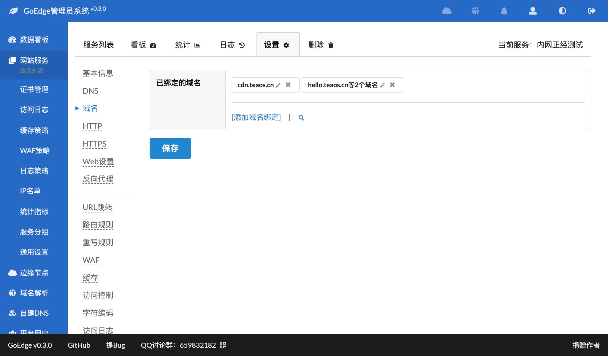608x356 pixels.
Task: Open notifications bell icon
Action: 504,11
